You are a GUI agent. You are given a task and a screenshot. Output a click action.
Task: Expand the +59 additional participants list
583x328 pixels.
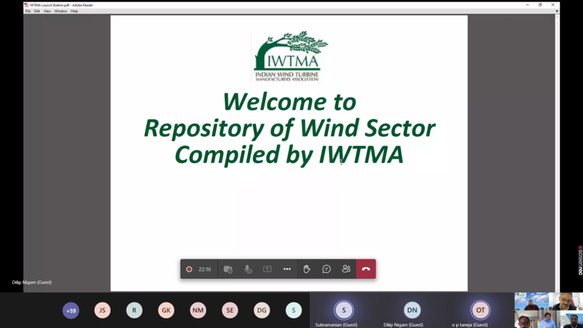pos(71,310)
